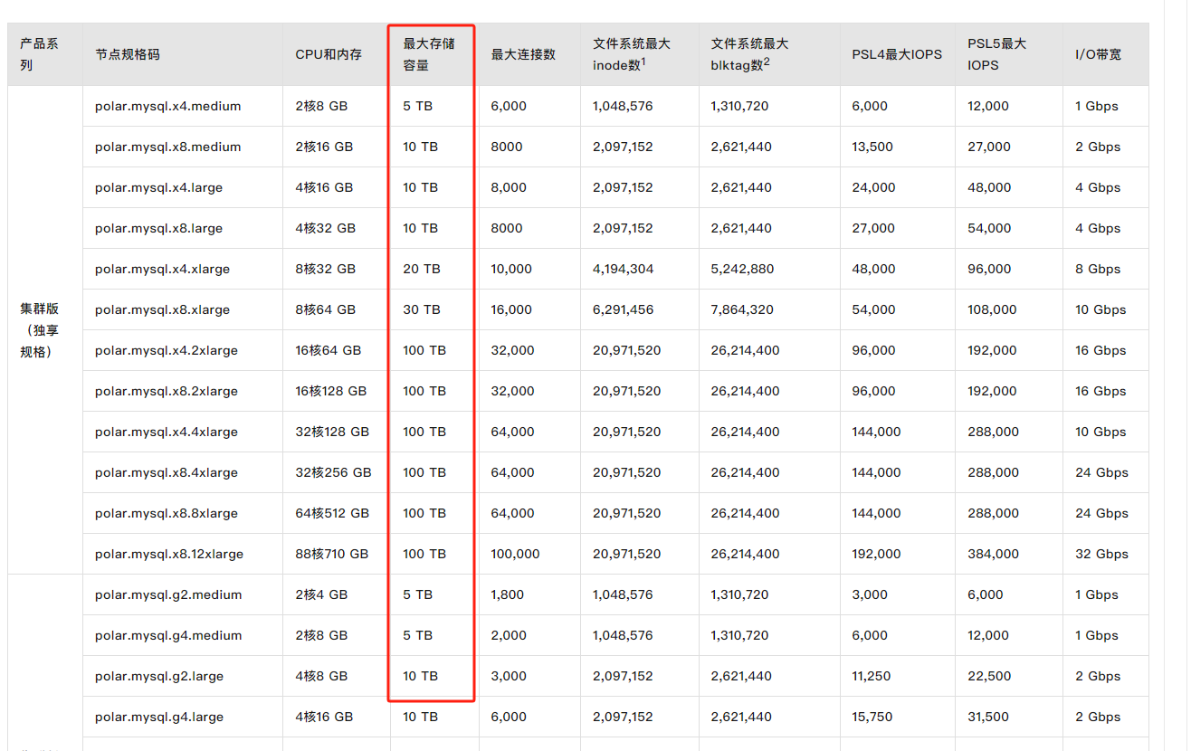Select spec code polar.mysql.x8.medium
Screen dimensions: 1191x751
[x=167, y=147]
